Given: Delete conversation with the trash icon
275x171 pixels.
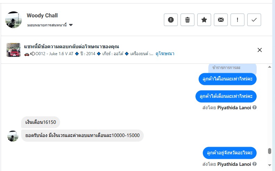Looking at the screenshot, I should (187, 20).
